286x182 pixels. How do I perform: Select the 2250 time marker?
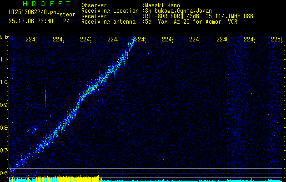[276, 40]
